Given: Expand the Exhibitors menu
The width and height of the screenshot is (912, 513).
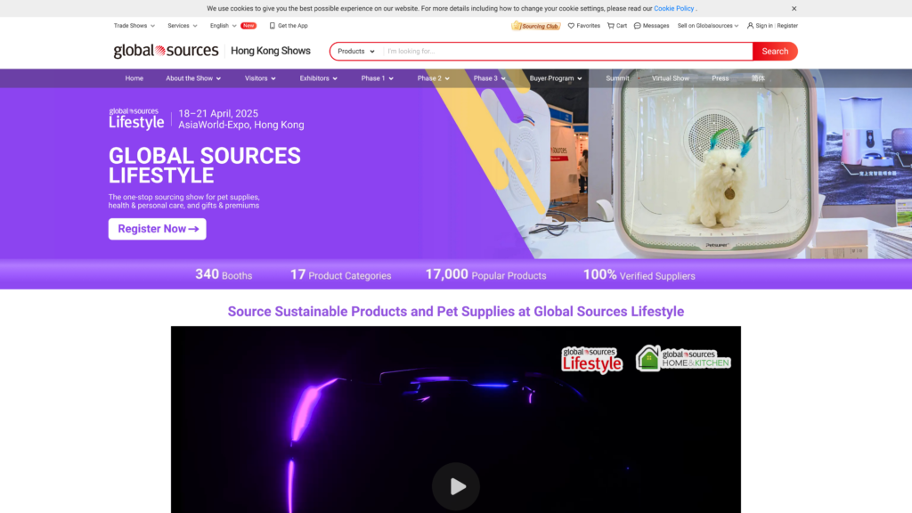Looking at the screenshot, I should tap(318, 78).
